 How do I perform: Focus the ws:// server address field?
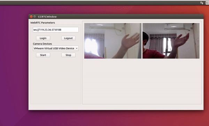coord(56,30)
